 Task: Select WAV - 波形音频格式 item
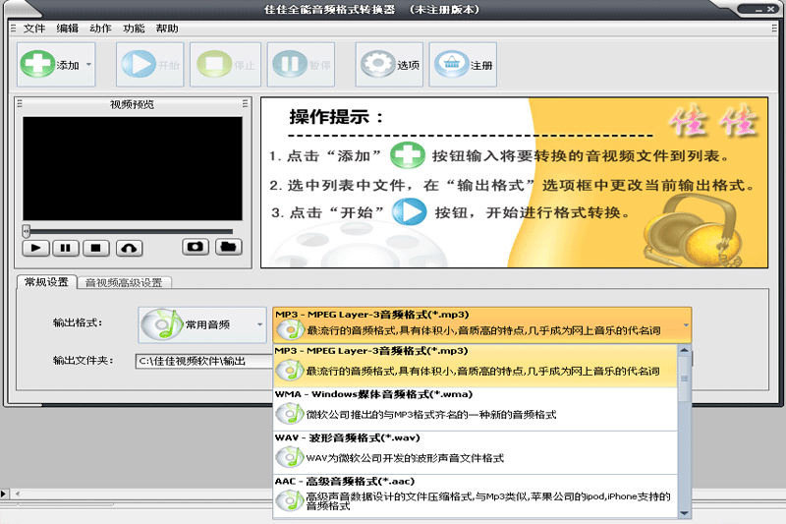coord(476,452)
